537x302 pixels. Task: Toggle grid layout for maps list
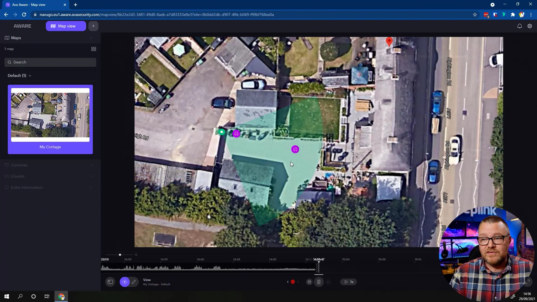[x=94, y=49]
